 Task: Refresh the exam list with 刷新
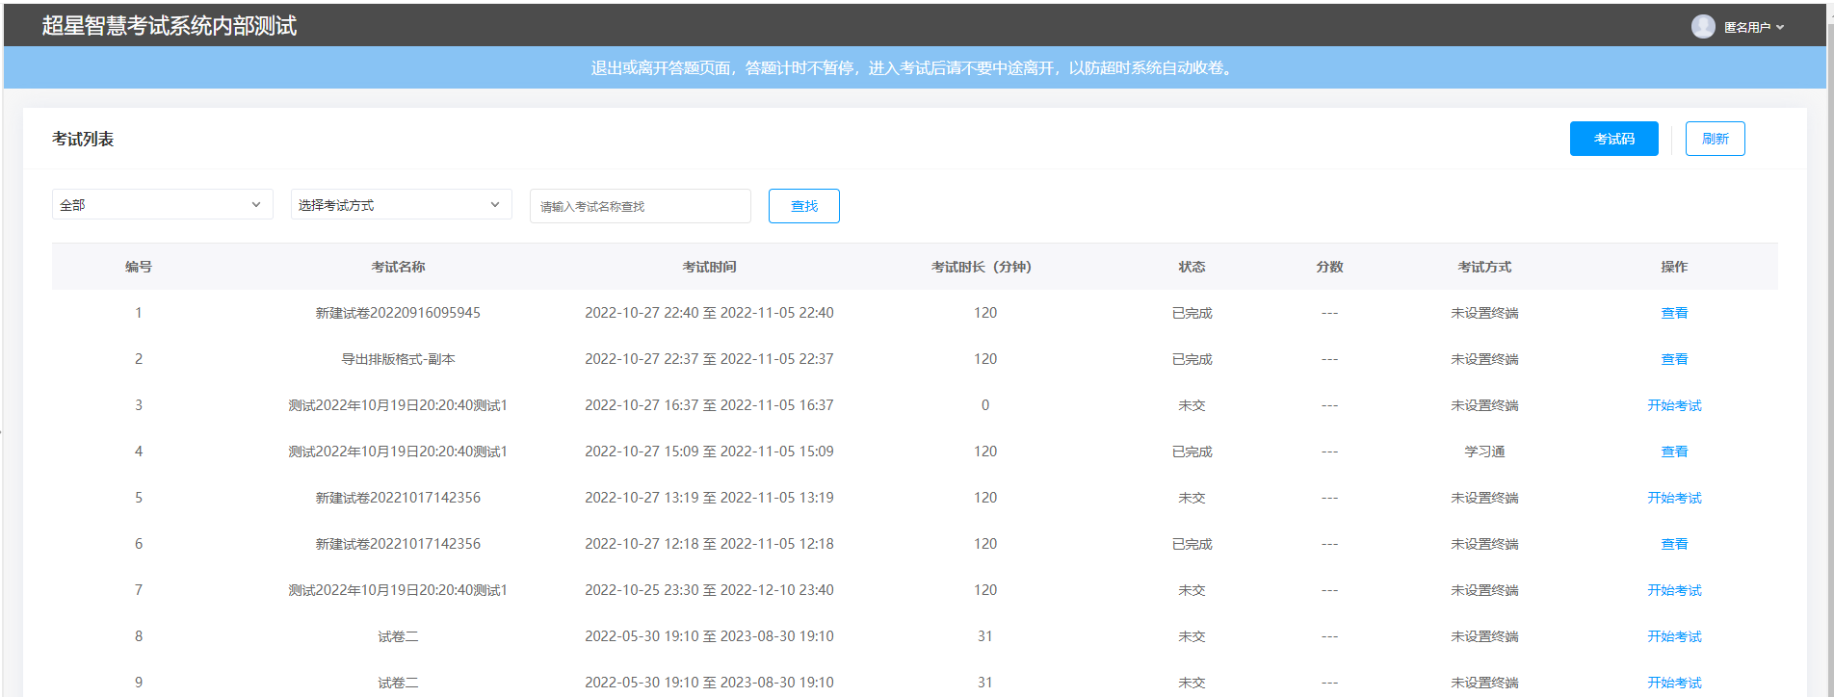point(1716,139)
